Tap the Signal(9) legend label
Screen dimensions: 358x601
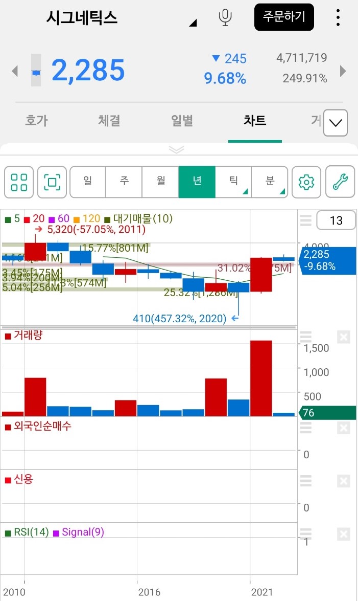(79, 532)
